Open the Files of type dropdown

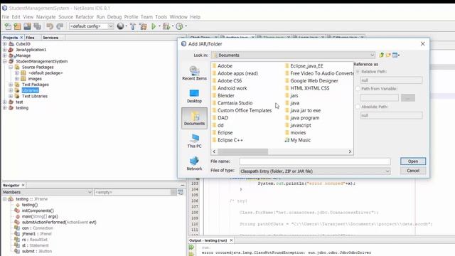coord(387,171)
